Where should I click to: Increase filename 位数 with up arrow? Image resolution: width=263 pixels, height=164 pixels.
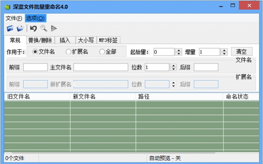[173, 66]
